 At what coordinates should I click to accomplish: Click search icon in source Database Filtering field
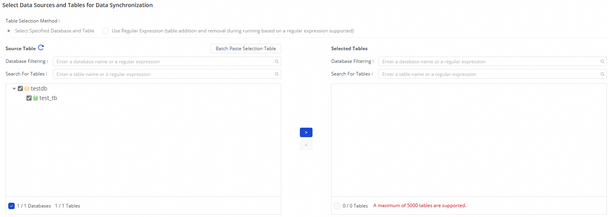coord(277,62)
